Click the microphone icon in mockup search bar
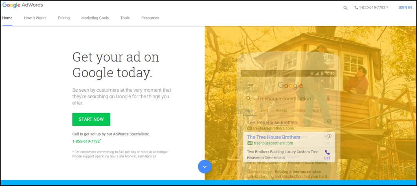The width and height of the screenshot is (417, 186). [328, 99]
